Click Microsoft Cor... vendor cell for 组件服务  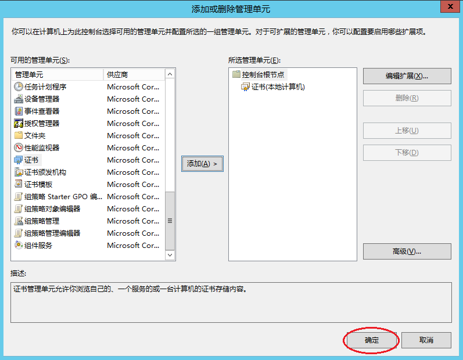point(133,245)
